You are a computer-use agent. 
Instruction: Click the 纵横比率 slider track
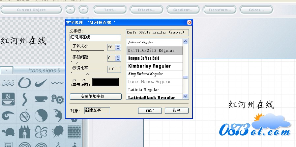(x=88, y=73)
